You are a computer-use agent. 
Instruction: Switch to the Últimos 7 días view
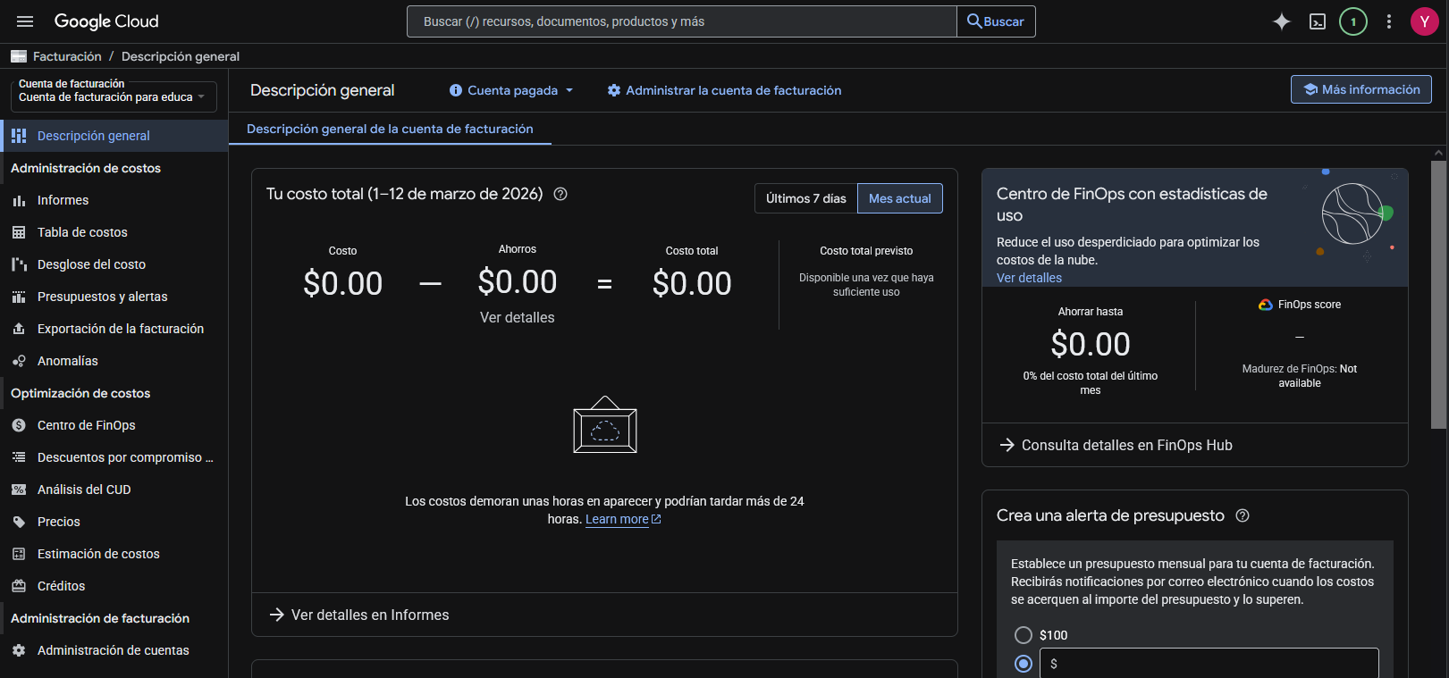click(805, 198)
